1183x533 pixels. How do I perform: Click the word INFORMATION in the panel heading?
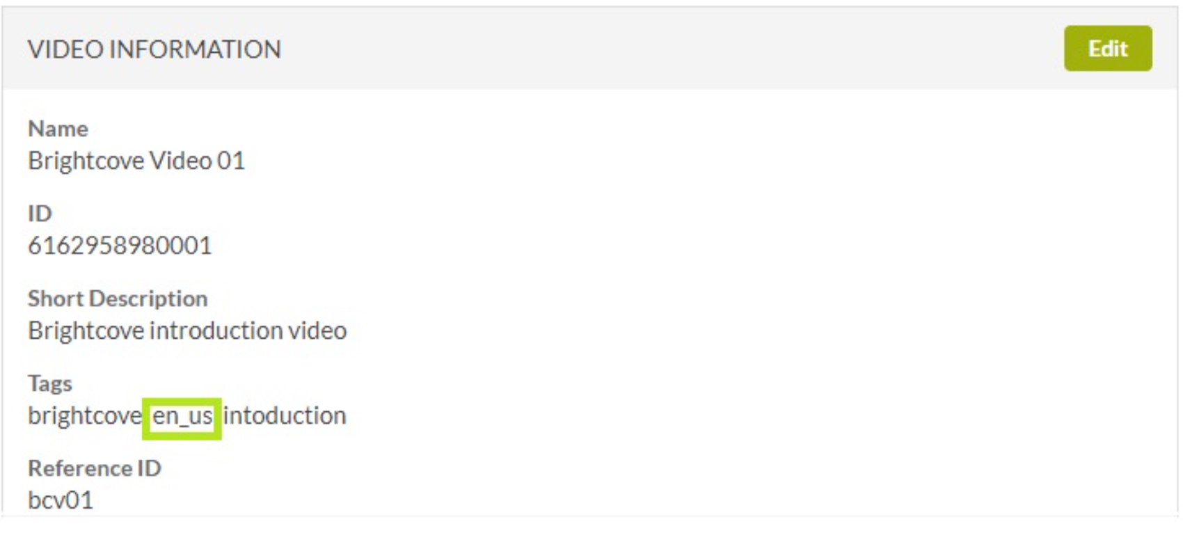(x=195, y=49)
